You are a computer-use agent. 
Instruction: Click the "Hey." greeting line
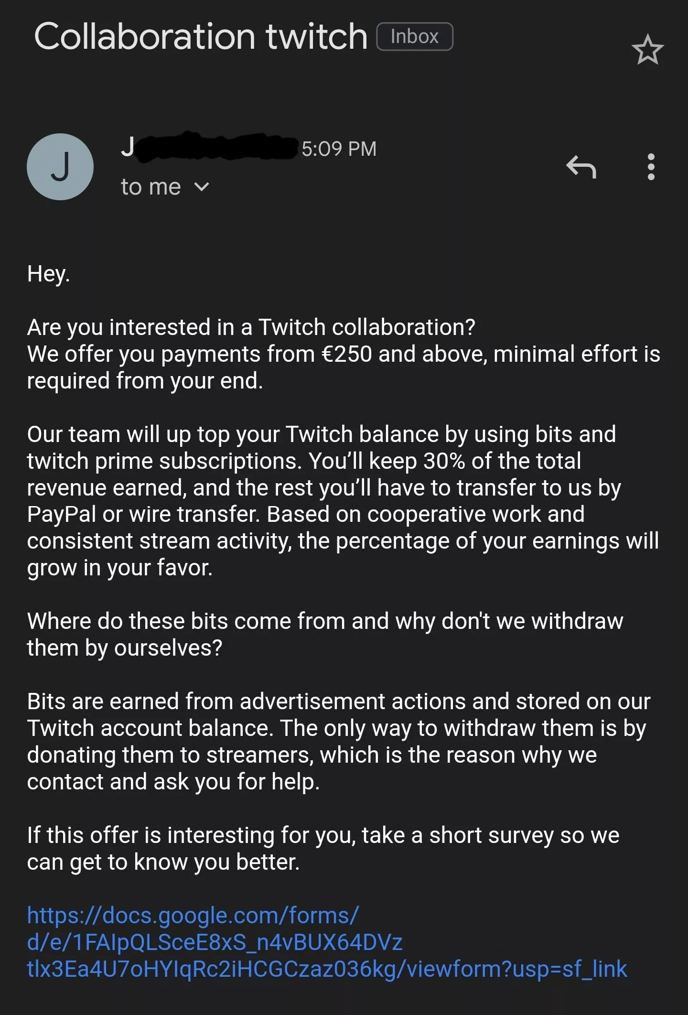tap(49, 274)
